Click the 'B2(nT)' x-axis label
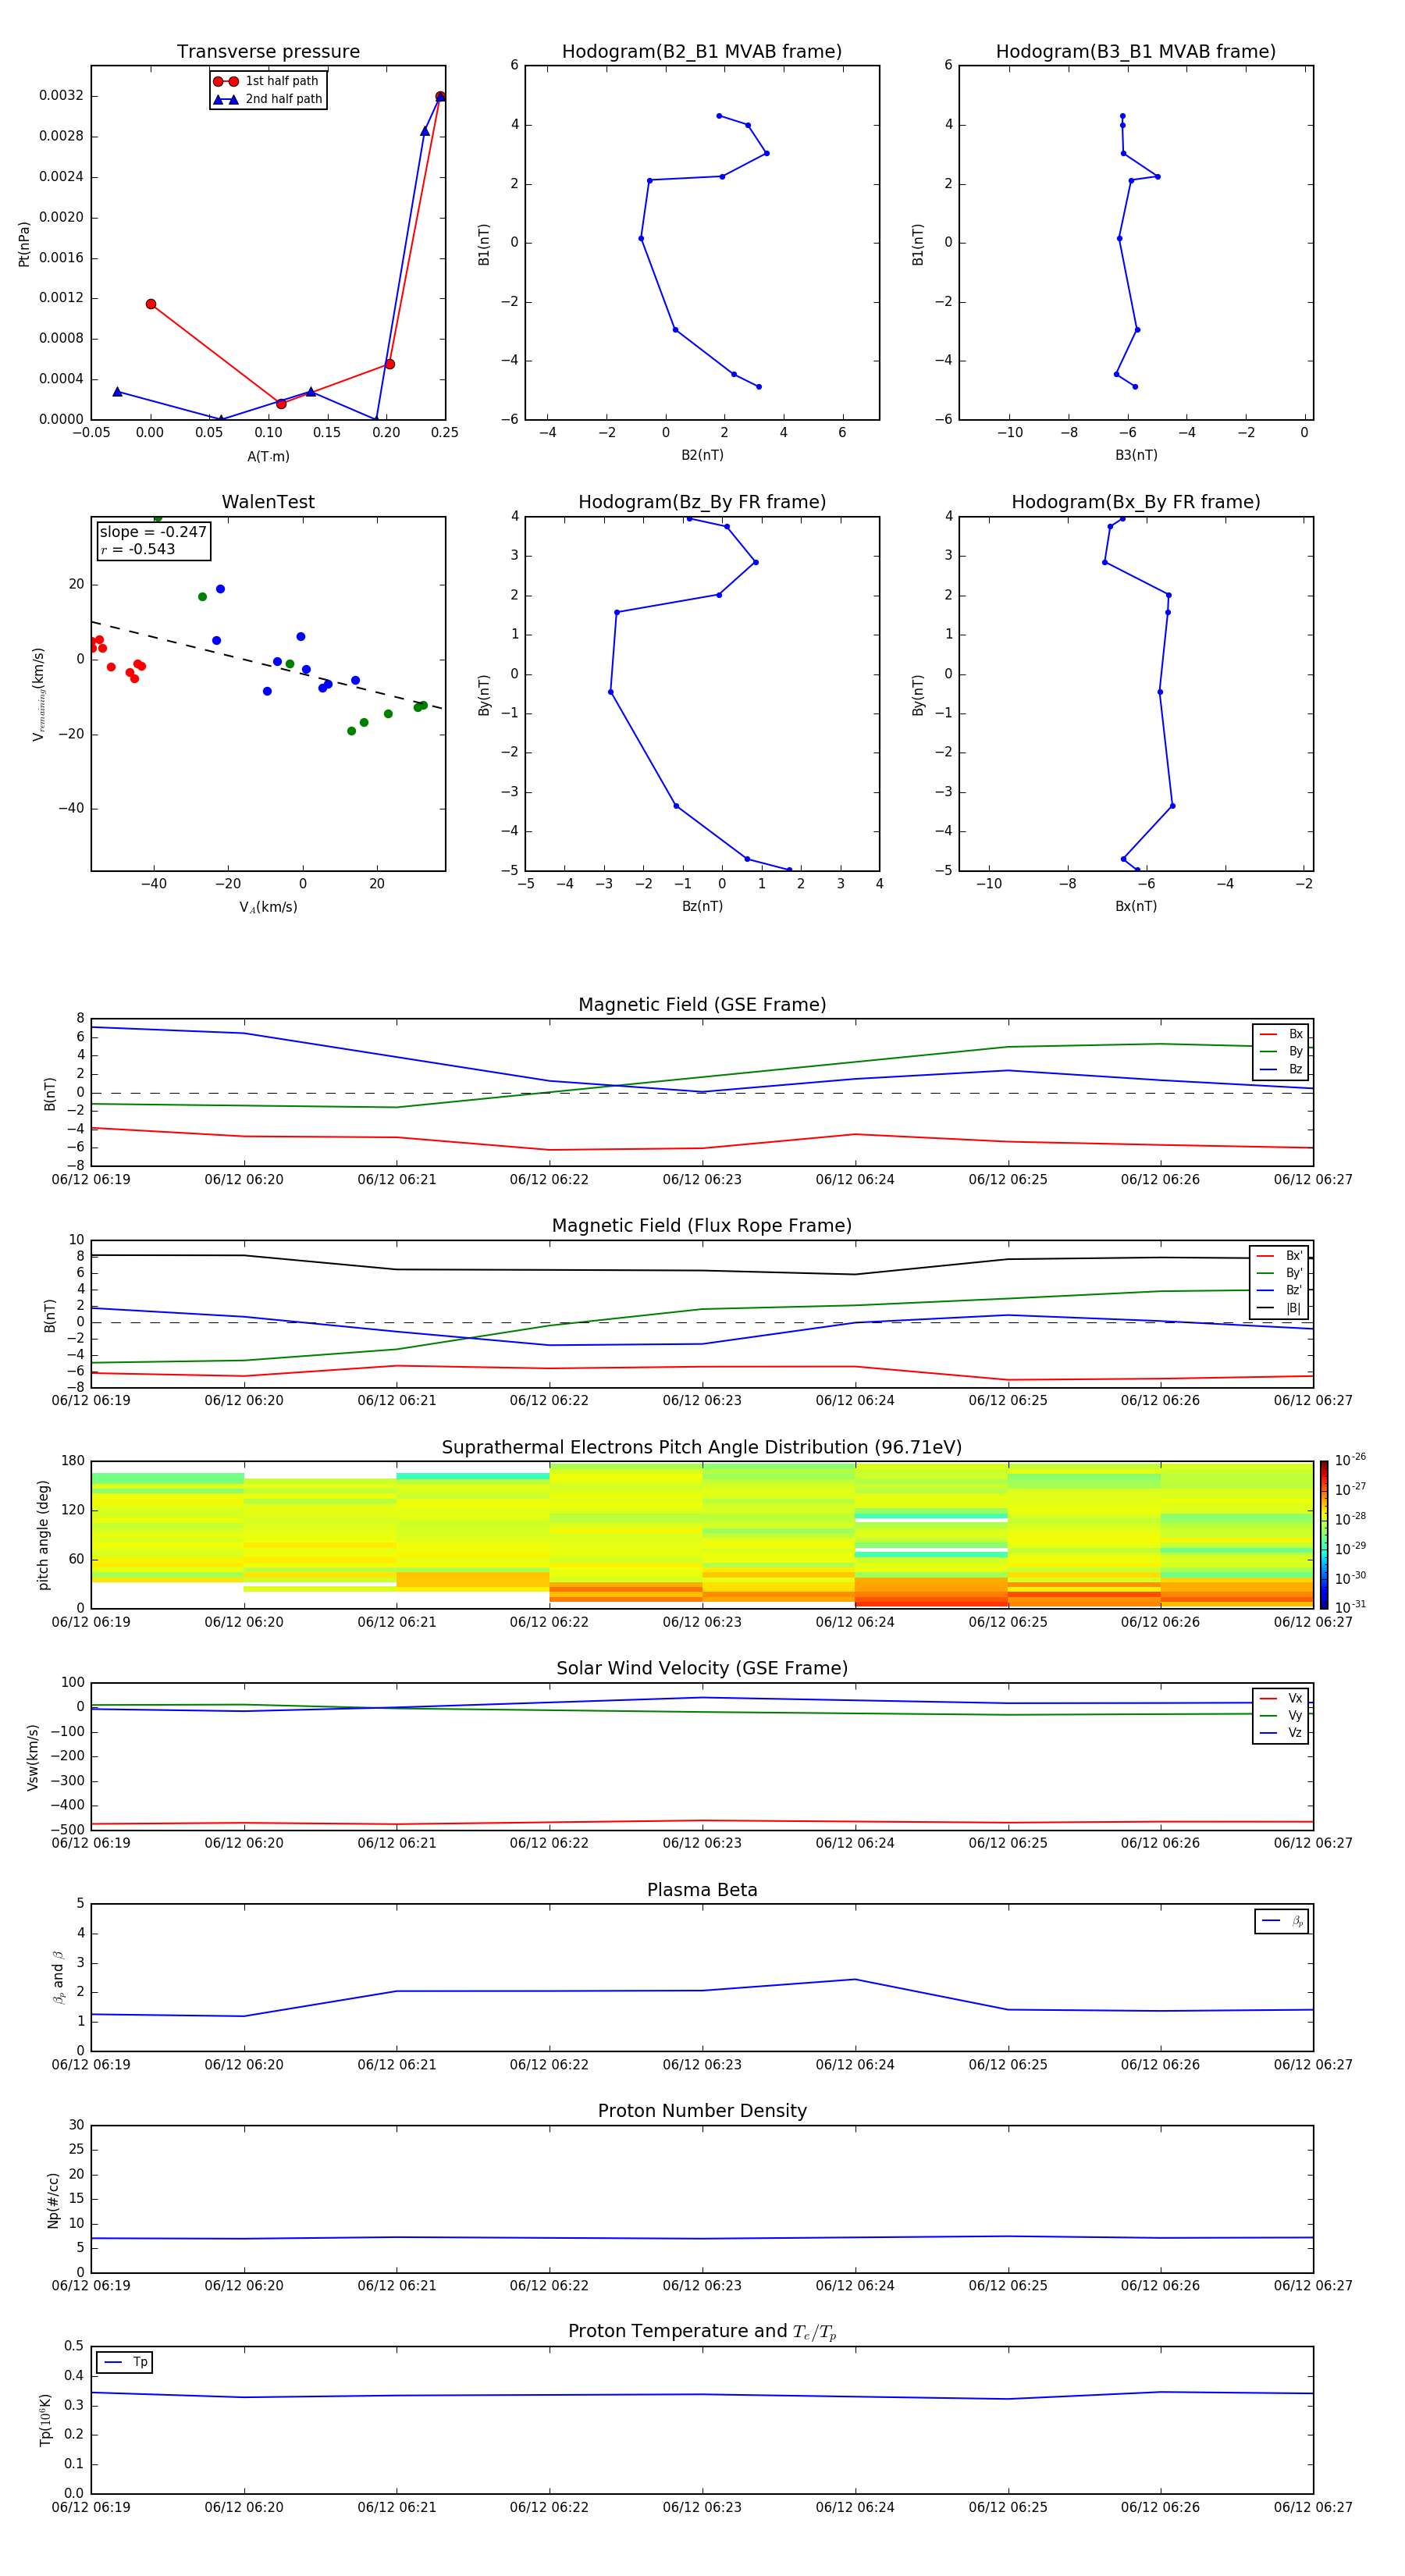The height and width of the screenshot is (2576, 1405). 702,455
